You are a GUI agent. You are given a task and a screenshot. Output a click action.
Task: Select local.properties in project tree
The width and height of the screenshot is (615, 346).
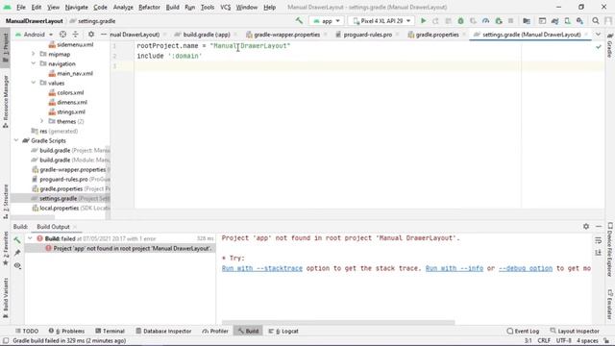click(x=61, y=208)
